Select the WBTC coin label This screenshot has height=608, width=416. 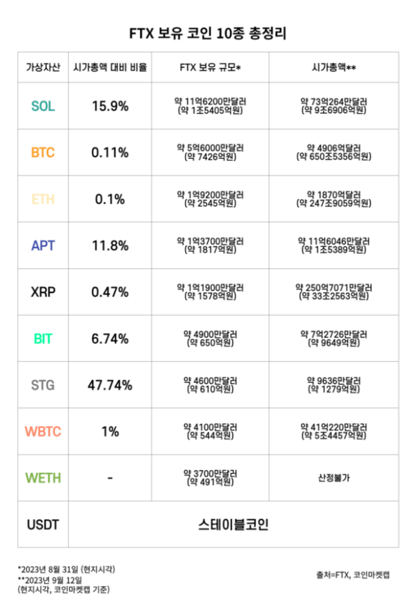click(43, 431)
